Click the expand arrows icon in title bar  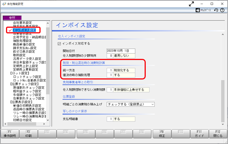tap(191, 4)
